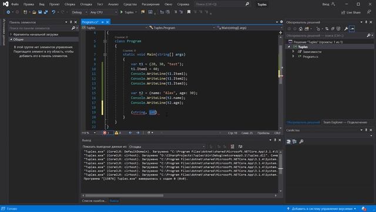Click Solution Explorer switch views icon
The height and width of the screenshot is (212, 376).
pyautogui.click(x=307, y=29)
